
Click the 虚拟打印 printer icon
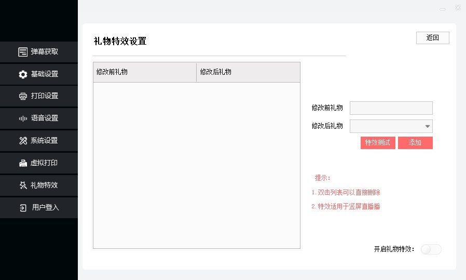(23, 163)
